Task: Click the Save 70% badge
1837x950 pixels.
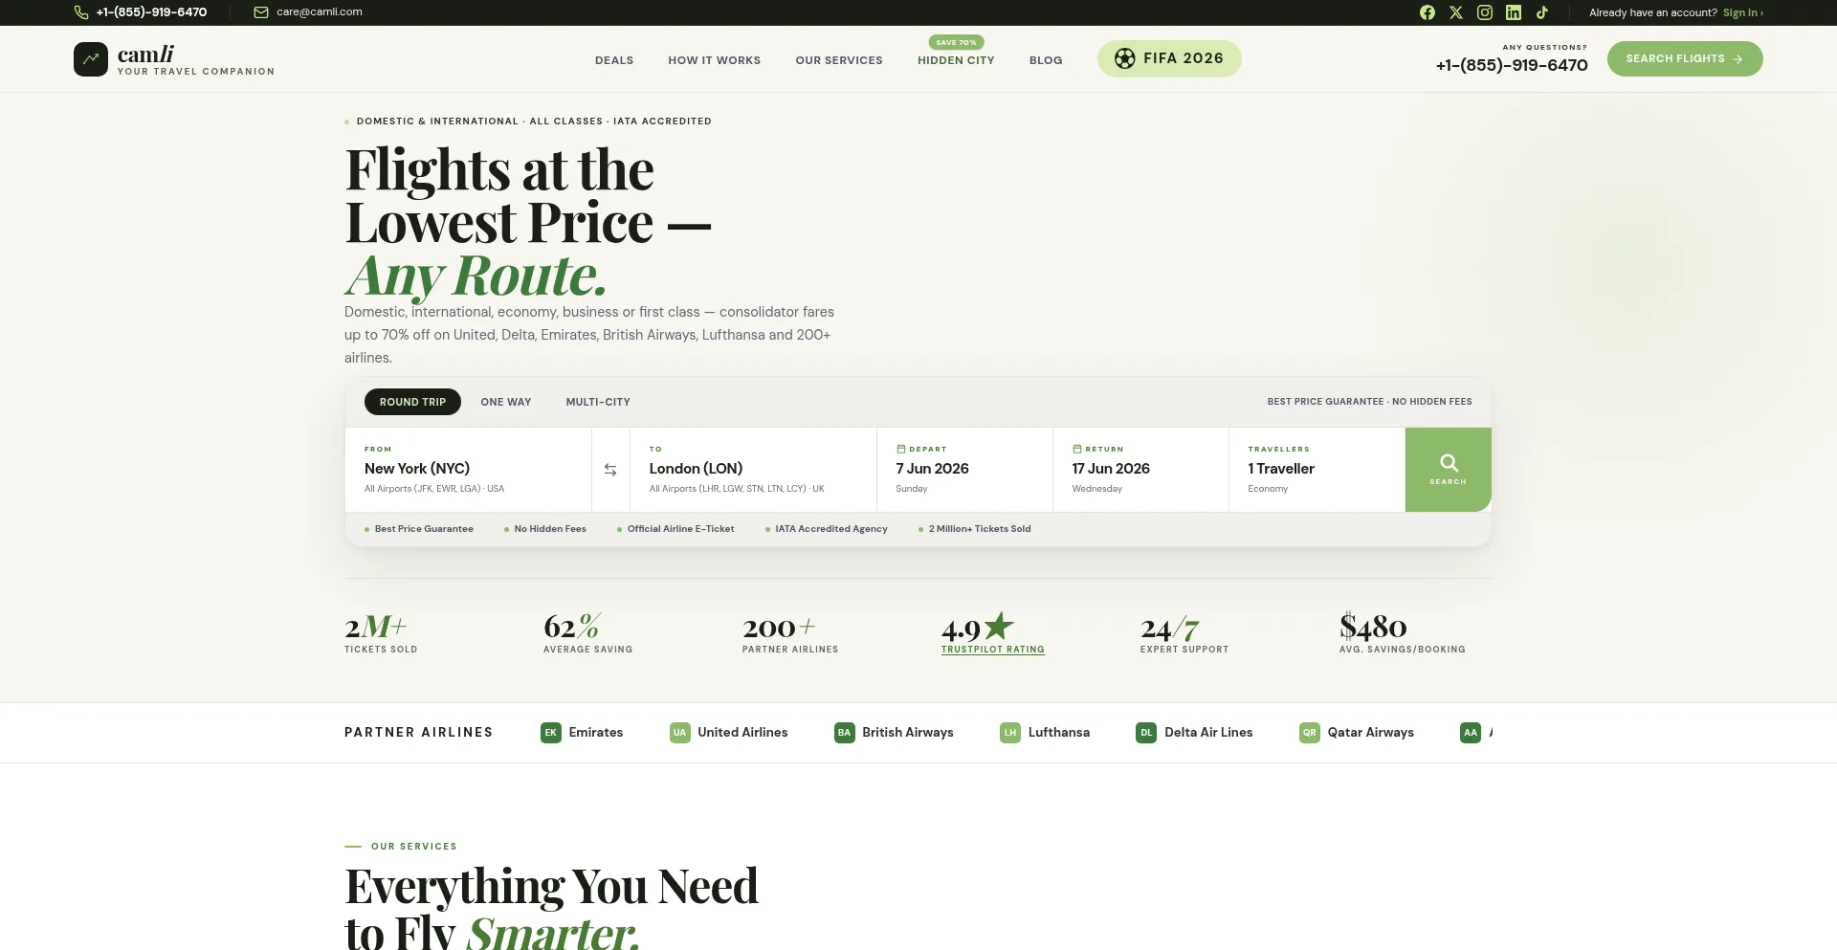Action: [956, 42]
